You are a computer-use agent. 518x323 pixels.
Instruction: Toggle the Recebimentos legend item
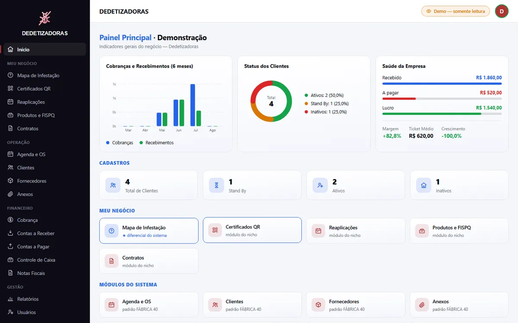156,143
